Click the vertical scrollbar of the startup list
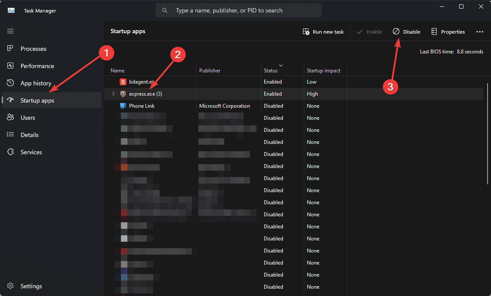This screenshot has width=491, height=296. point(488,133)
